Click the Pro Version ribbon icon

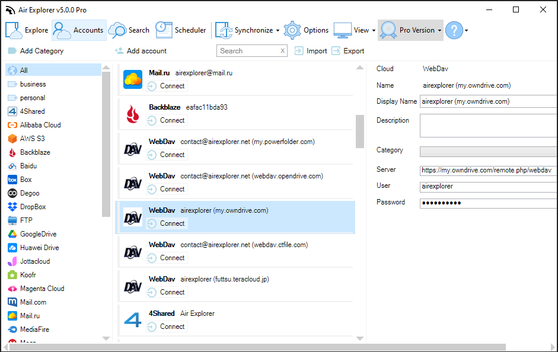click(388, 30)
